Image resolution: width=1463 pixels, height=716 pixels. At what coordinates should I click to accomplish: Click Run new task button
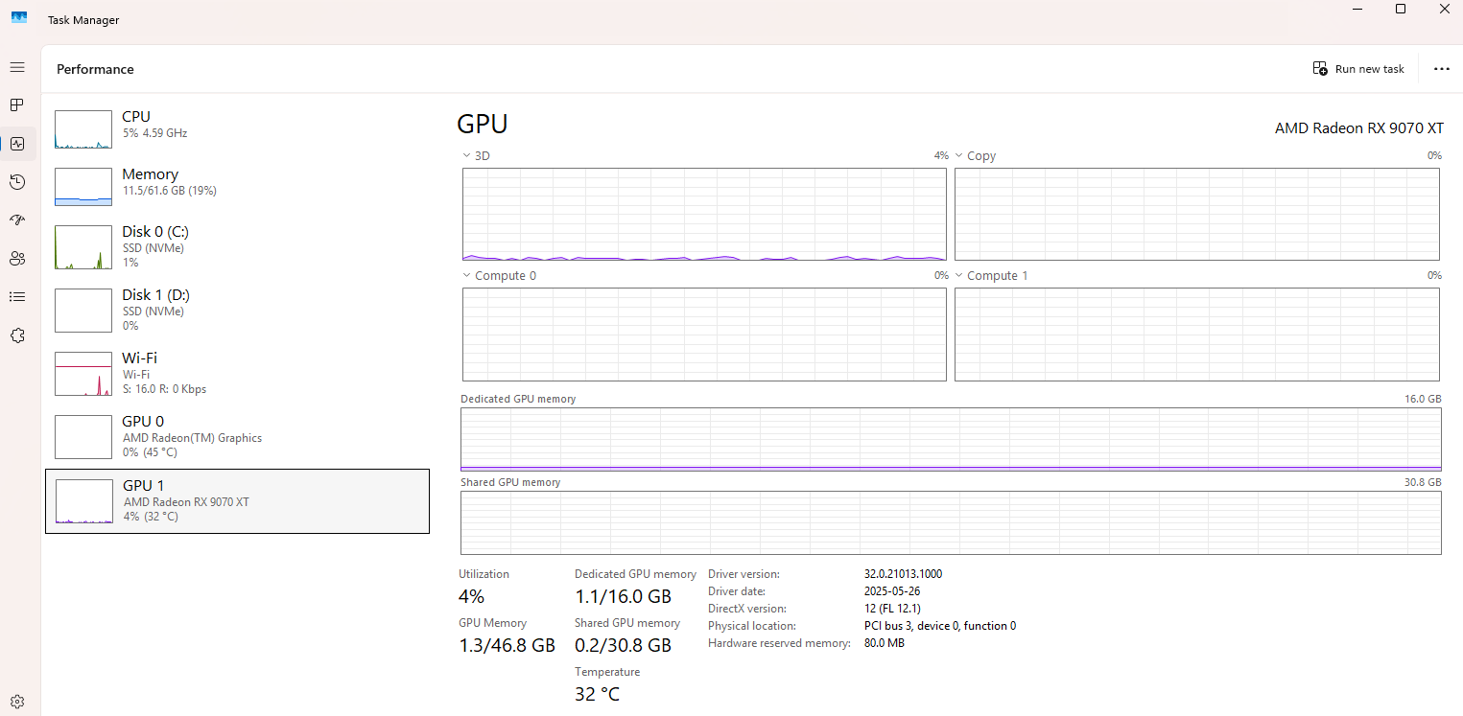pos(1358,69)
